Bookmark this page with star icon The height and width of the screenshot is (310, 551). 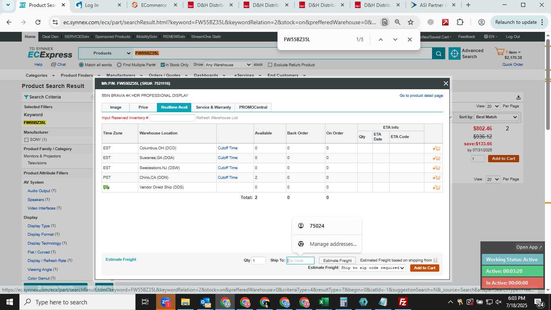point(411,22)
